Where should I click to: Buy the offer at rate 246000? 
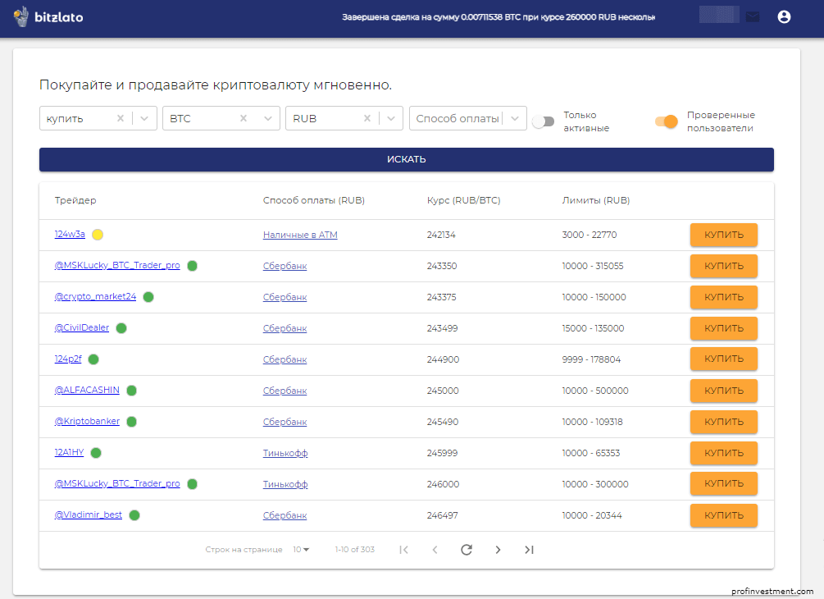[724, 483]
